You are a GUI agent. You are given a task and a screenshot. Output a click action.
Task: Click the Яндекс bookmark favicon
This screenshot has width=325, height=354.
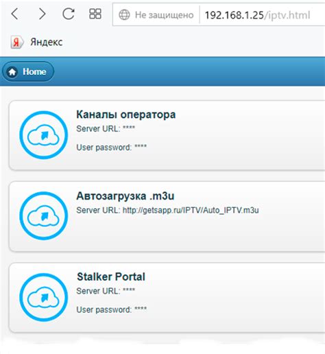point(16,43)
